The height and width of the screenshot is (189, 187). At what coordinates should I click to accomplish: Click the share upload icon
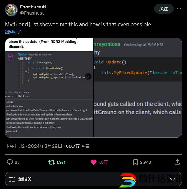(177, 162)
